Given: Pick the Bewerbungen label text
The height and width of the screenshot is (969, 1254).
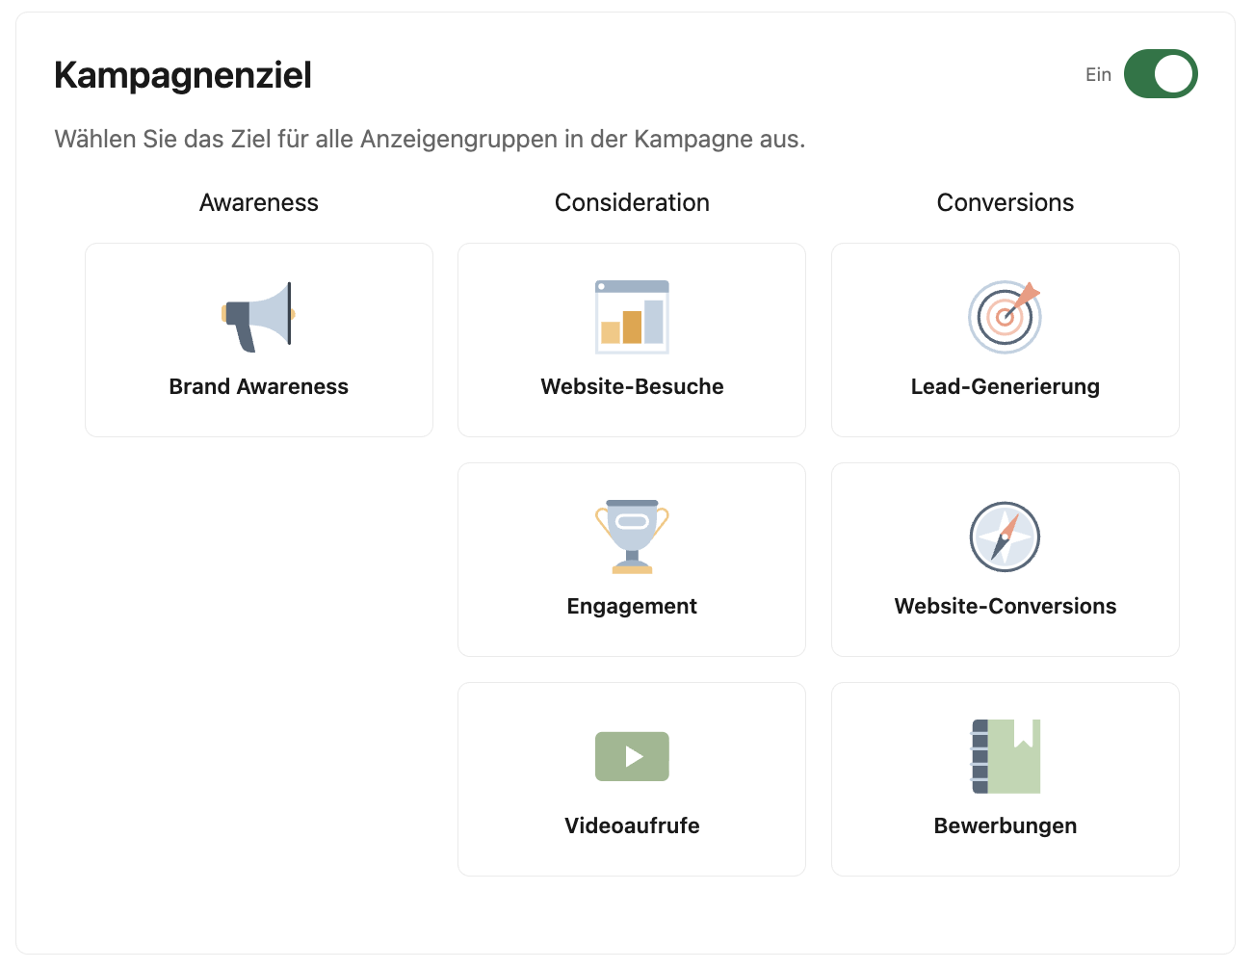Looking at the screenshot, I should (x=1006, y=825).
